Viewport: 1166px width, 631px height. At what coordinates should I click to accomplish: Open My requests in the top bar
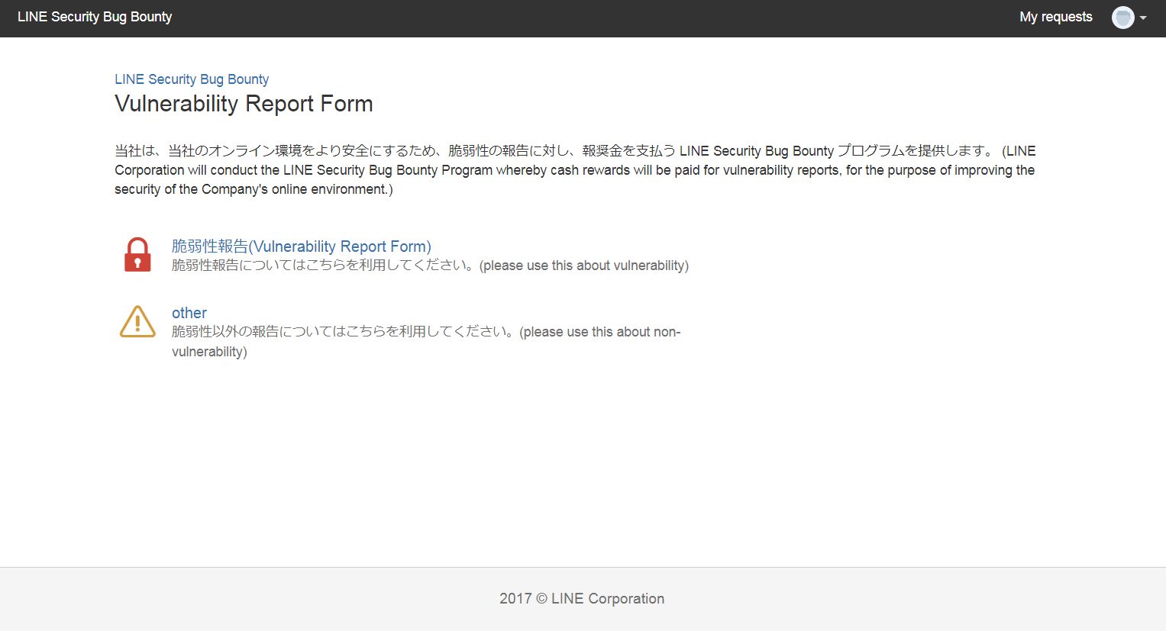pyautogui.click(x=1055, y=17)
